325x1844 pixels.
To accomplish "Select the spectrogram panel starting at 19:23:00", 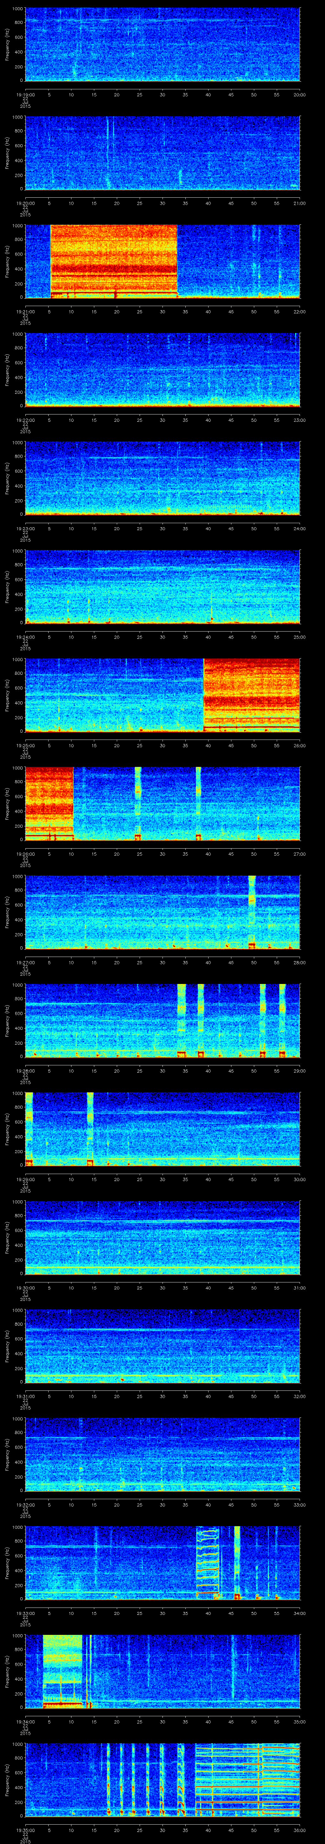I will [162, 479].
